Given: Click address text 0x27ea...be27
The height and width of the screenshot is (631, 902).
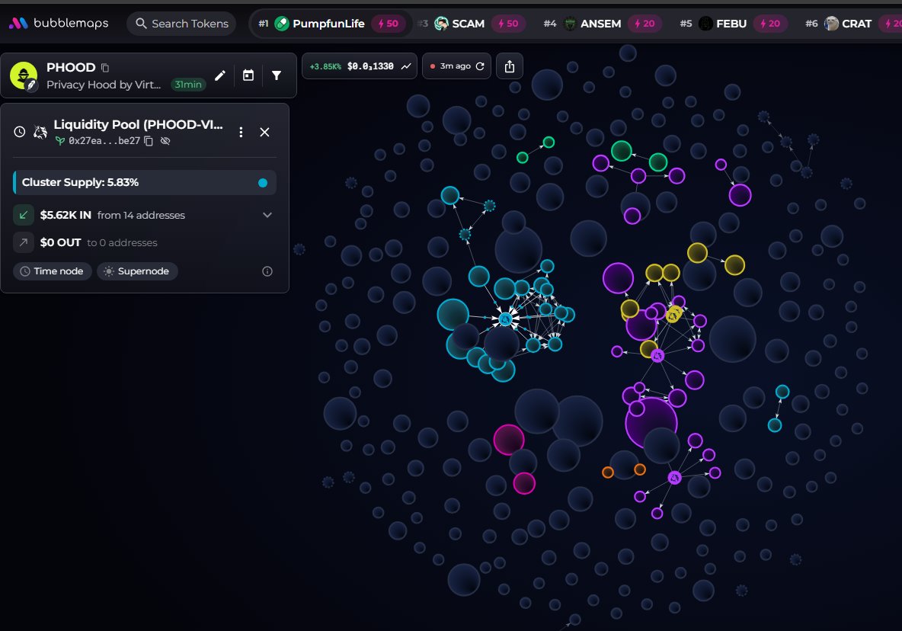Looking at the screenshot, I should coord(104,141).
